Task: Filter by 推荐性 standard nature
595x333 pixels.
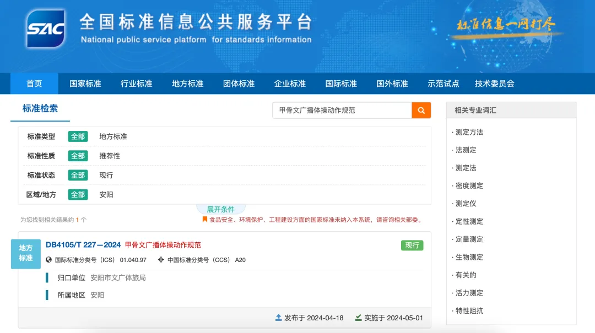Action: 110,156
